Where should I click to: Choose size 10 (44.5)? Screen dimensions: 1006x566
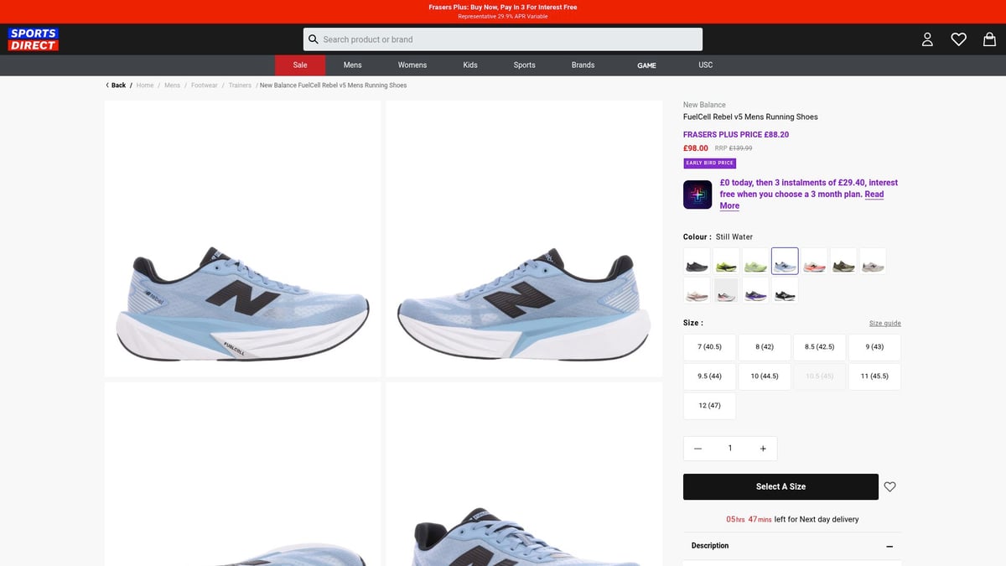(765, 376)
